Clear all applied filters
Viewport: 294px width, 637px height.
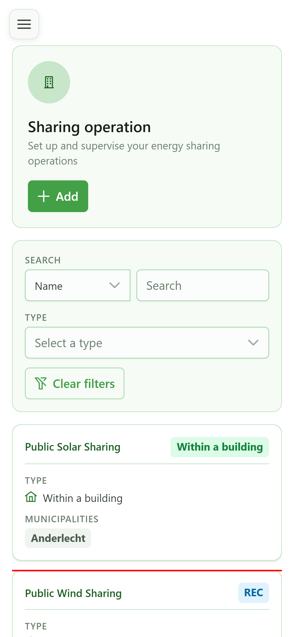[75, 383]
